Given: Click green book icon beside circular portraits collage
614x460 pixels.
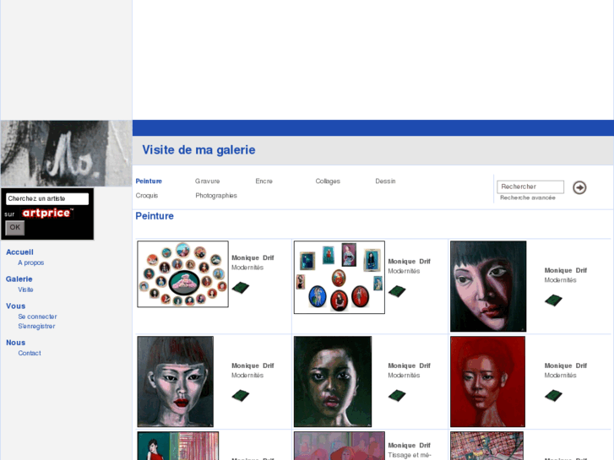Looking at the screenshot, I should click(241, 288).
